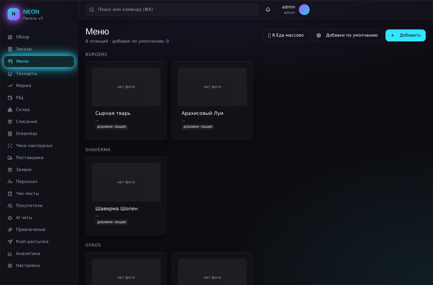
Task: Open the Обзор section
Action: pos(39,37)
